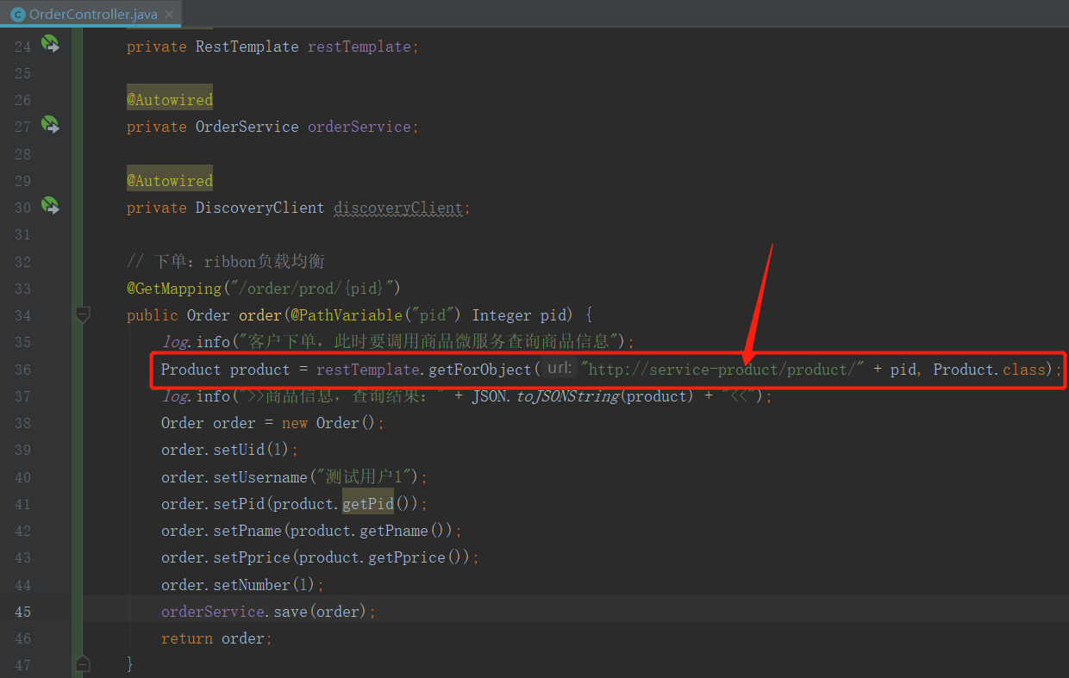The height and width of the screenshot is (678, 1069).
Task: Click the bean navigation gutter icon on line 30
Action: click(x=50, y=206)
